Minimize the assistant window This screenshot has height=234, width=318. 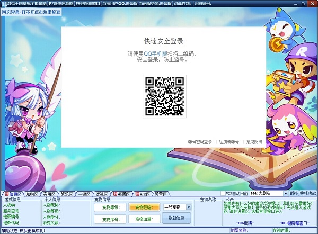click(x=296, y=4)
